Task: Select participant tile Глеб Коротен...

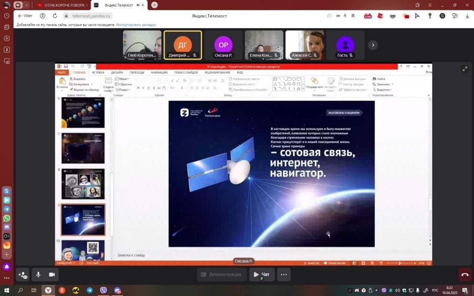Action: pos(142,45)
